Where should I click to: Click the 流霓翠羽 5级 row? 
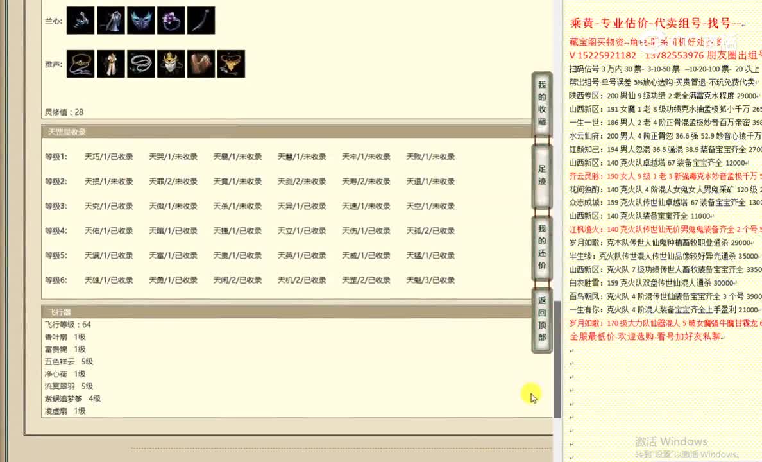tap(69, 386)
